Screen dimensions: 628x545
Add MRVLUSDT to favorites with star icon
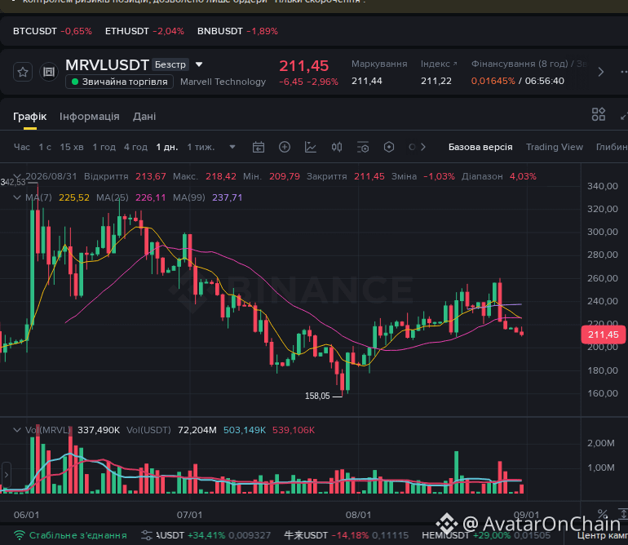[23, 72]
